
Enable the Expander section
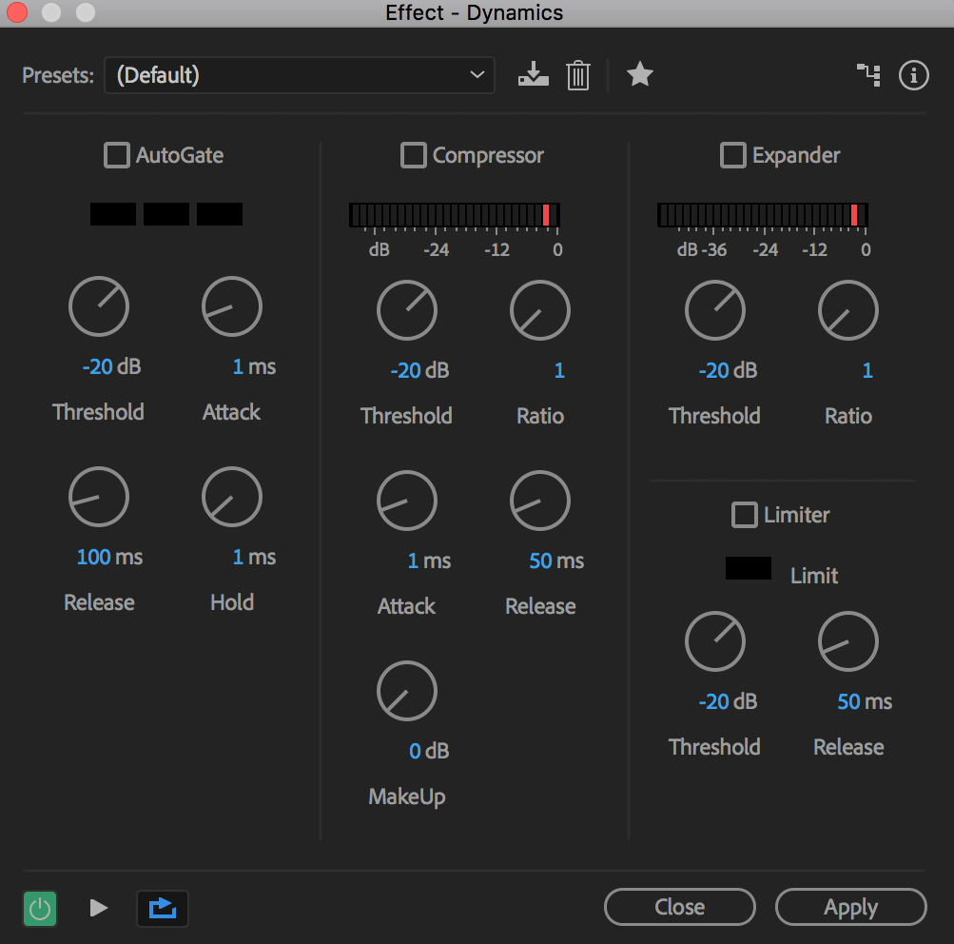[732, 155]
